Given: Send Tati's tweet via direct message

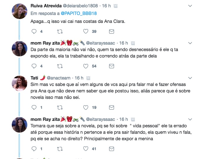Looking at the screenshot, I should coord(111,107).
